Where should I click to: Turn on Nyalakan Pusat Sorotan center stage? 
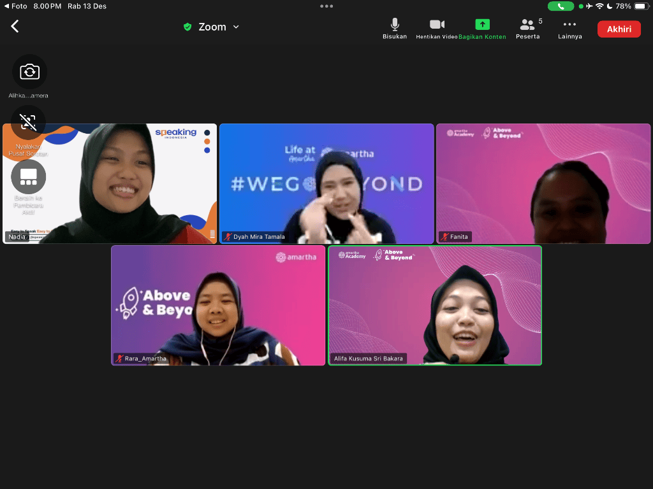[28, 122]
